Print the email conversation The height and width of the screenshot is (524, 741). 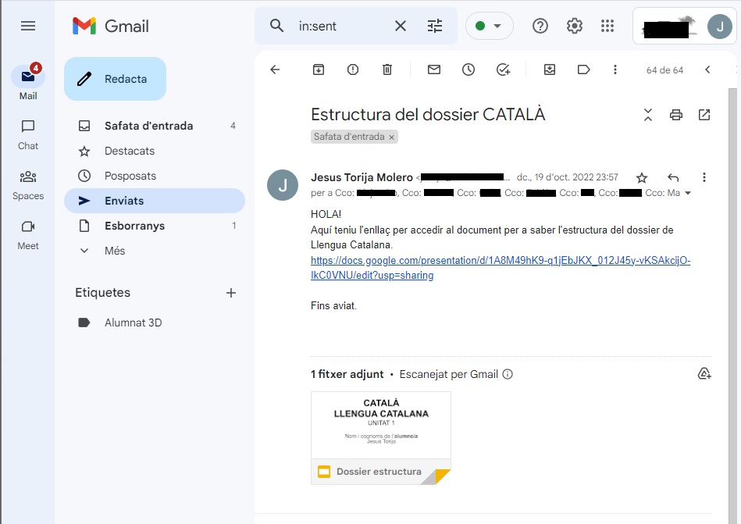click(676, 115)
